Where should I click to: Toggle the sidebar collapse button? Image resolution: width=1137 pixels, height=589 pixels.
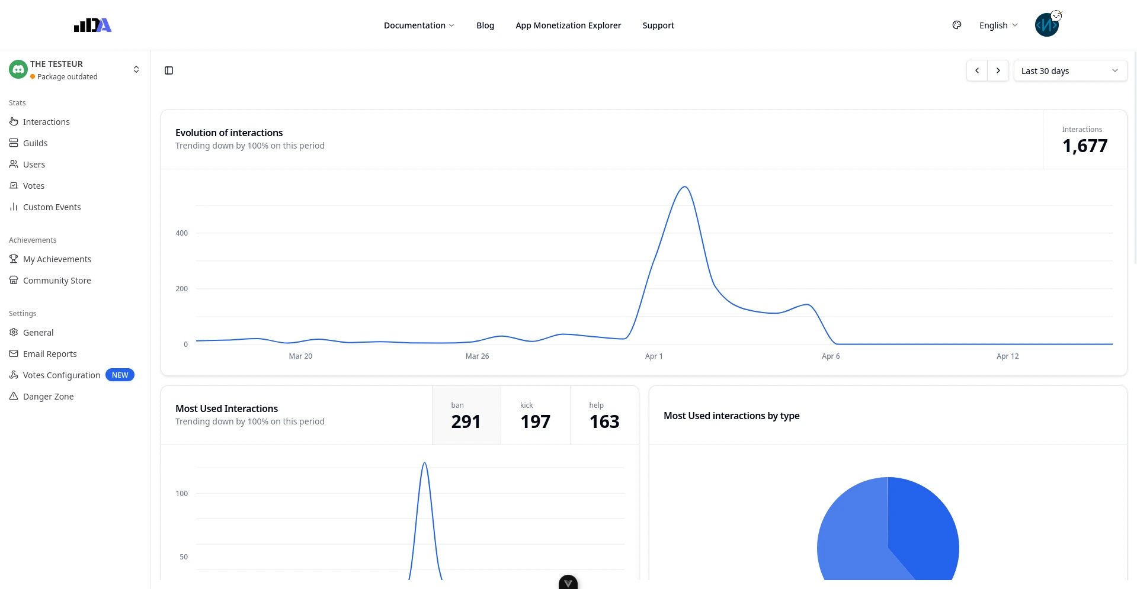[168, 70]
